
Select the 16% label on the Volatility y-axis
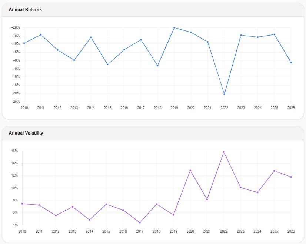coord(15,151)
